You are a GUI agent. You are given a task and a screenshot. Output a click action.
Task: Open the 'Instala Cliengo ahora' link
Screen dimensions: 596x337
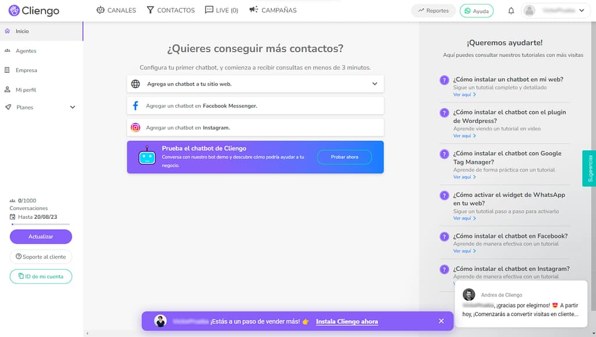point(346,321)
